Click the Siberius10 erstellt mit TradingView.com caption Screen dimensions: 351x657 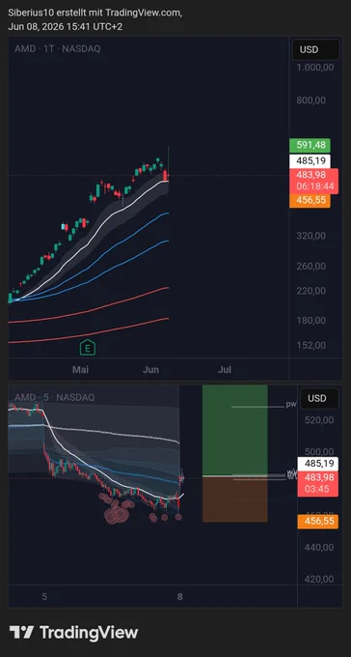(x=94, y=13)
